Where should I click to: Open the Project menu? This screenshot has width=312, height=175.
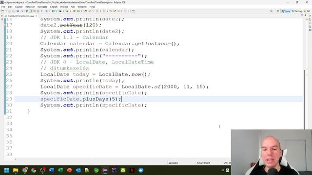tap(64, 7)
